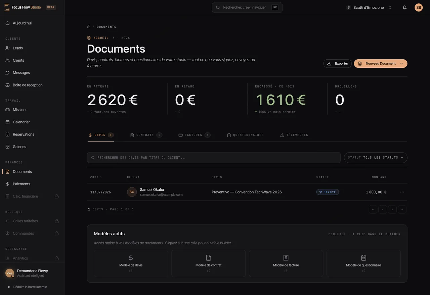Click the 1 800,00 € amount cell

pyautogui.click(x=376, y=192)
